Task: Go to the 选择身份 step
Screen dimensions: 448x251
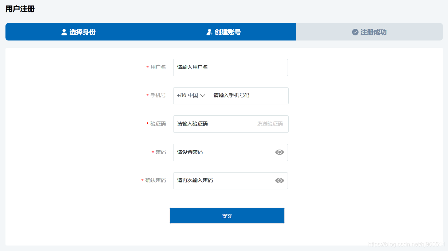Action: (x=78, y=32)
